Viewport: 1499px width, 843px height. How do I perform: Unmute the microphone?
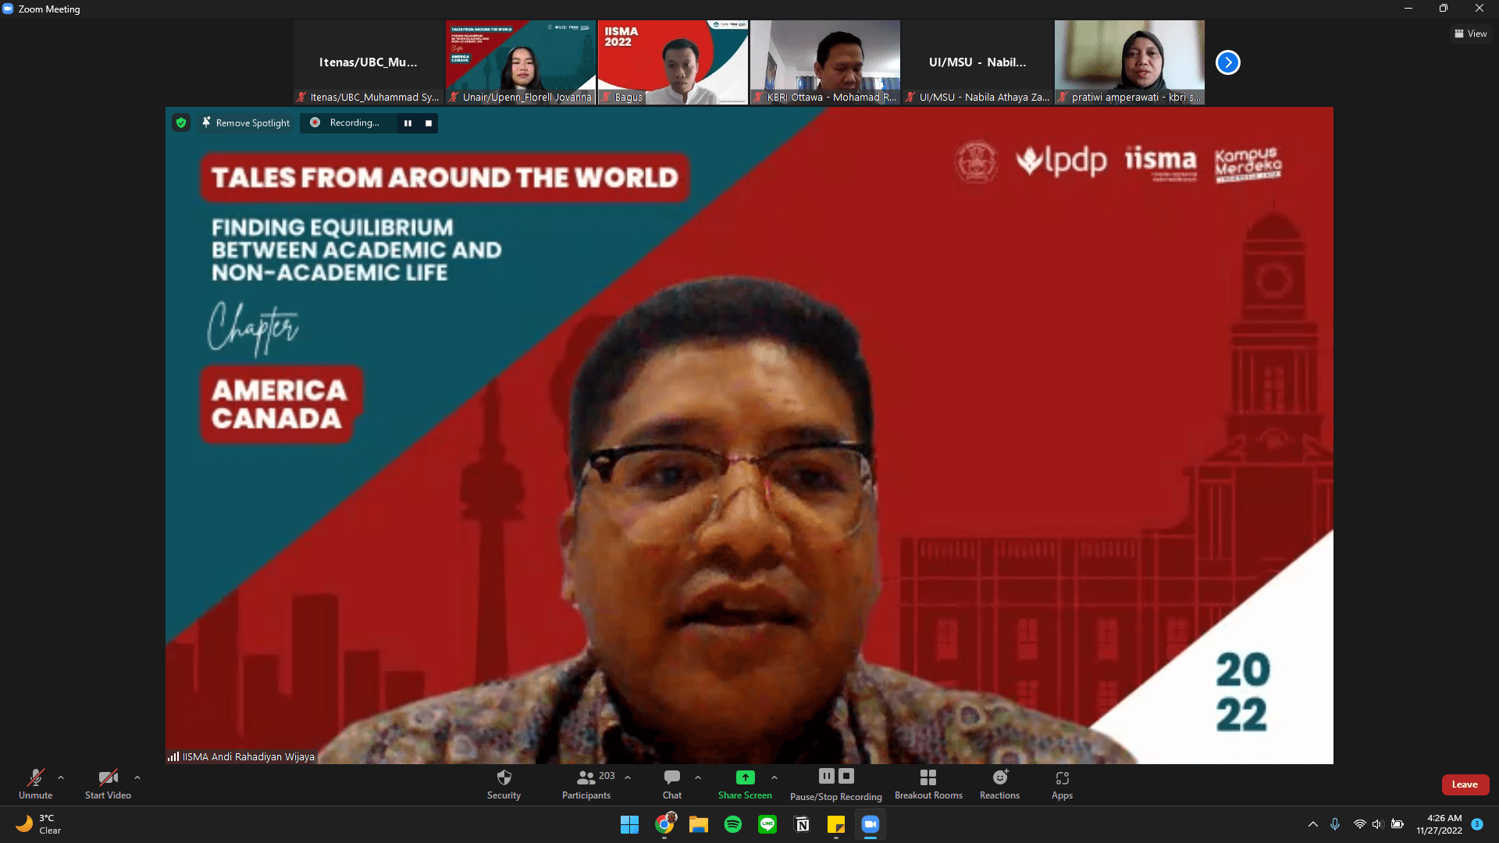pyautogui.click(x=35, y=784)
